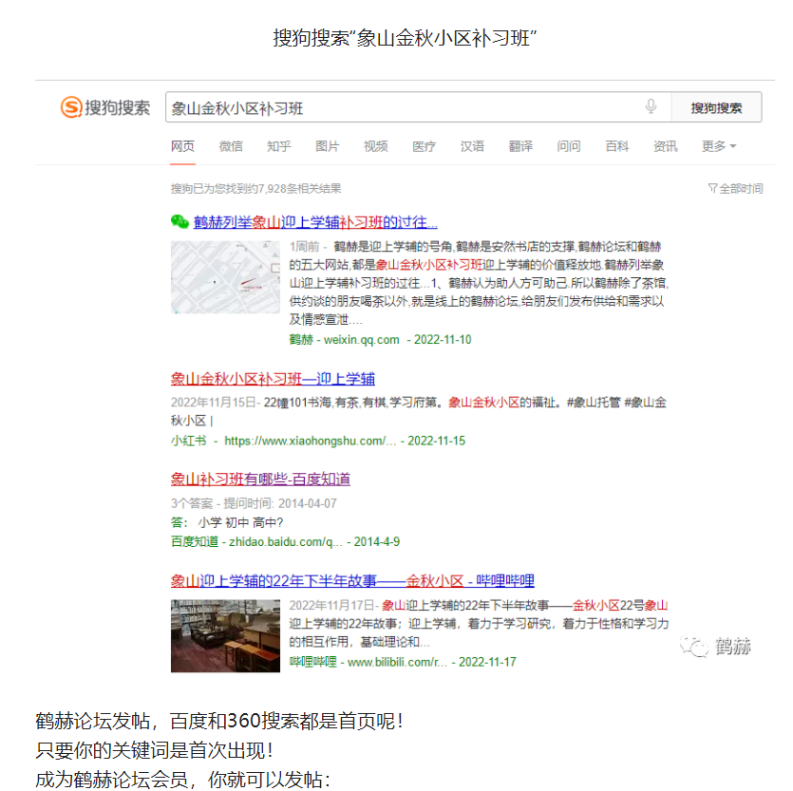The height and width of the screenshot is (791, 793).
Task: Click the microphone voice search icon
Action: click(651, 107)
